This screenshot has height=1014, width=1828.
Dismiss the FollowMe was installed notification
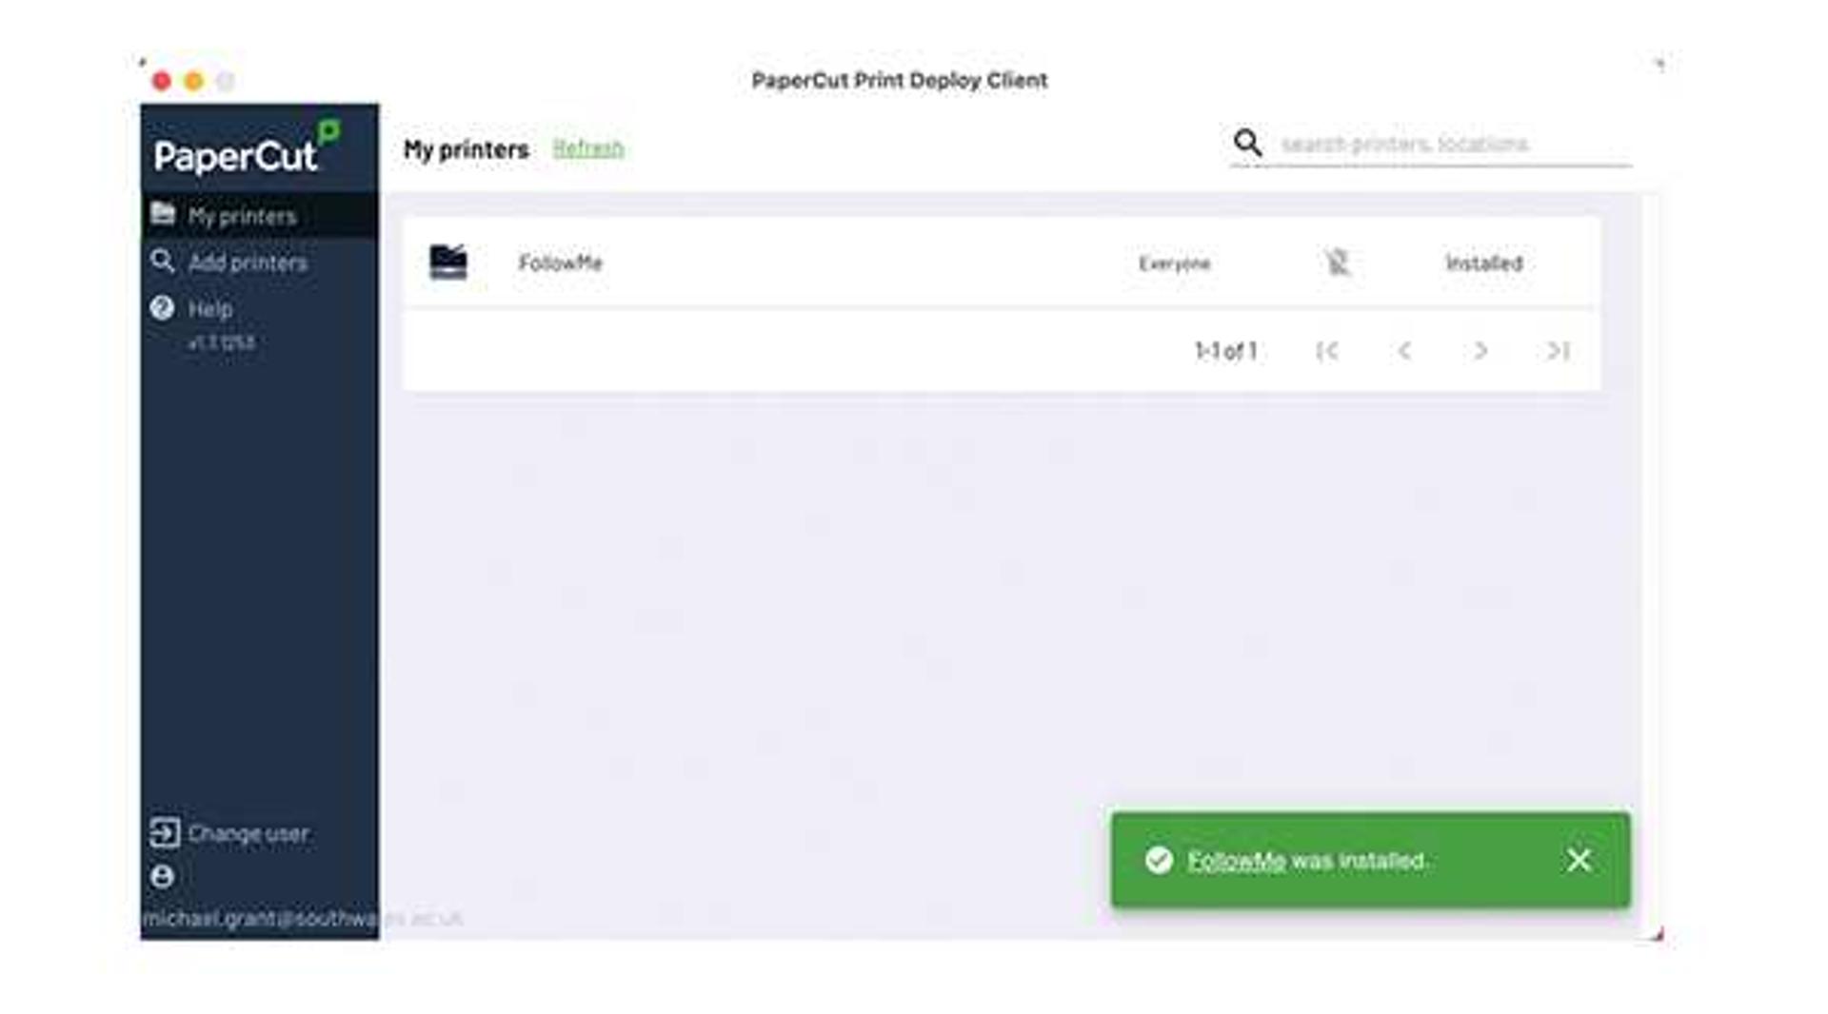pyautogui.click(x=1579, y=860)
